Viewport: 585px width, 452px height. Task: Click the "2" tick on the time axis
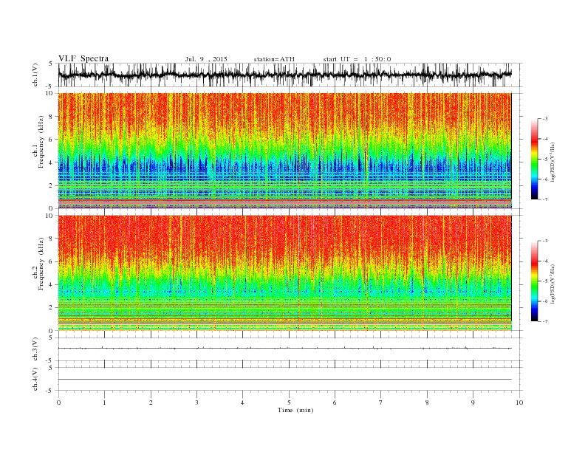point(151,403)
